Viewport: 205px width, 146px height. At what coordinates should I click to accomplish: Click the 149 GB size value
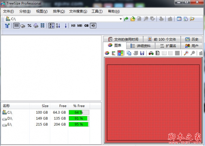point(42,118)
